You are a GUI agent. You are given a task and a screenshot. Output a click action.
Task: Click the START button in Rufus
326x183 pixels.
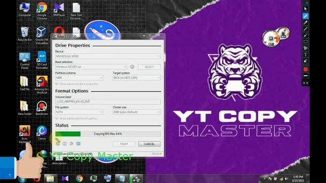point(124,144)
